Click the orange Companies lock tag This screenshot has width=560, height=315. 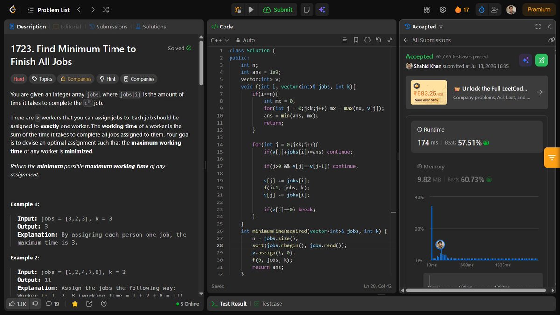click(76, 79)
